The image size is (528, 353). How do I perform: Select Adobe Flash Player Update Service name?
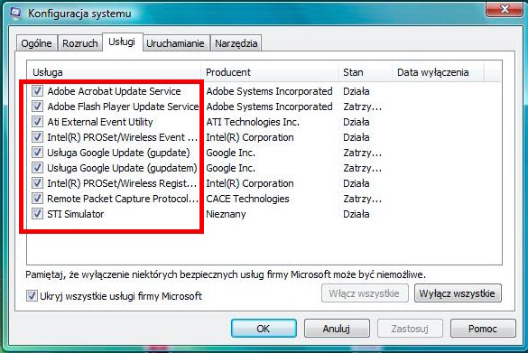[x=123, y=107]
